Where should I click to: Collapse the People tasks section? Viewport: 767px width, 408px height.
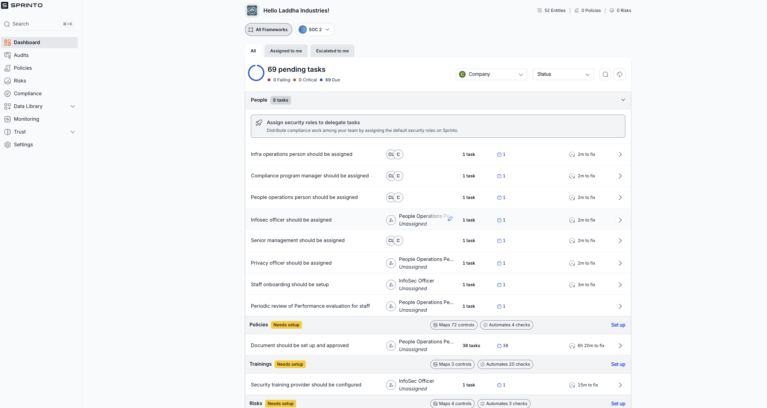point(623,100)
